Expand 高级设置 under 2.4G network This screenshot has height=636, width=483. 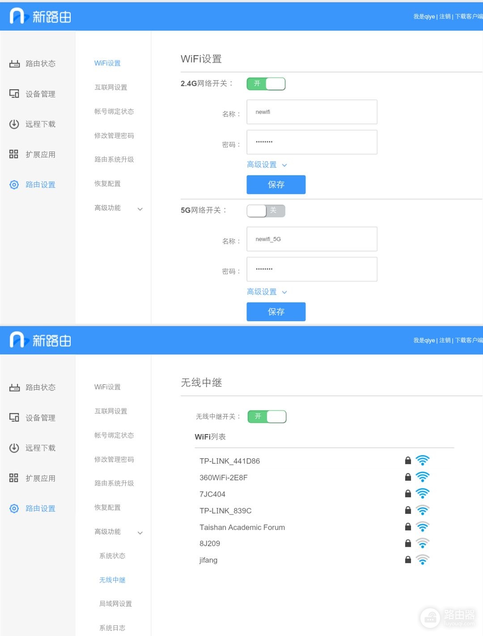click(267, 165)
